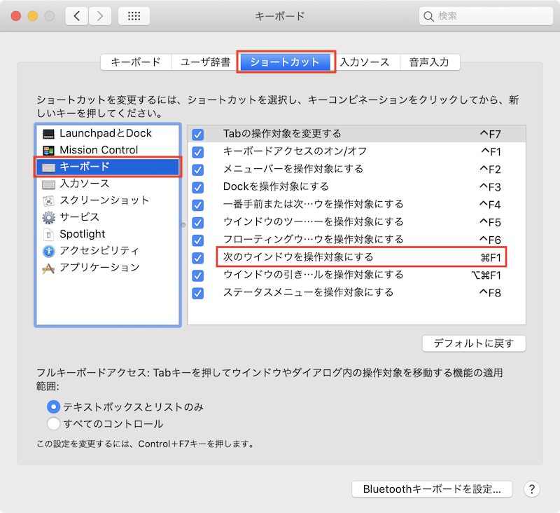Uncheck Dockを操作対象にする shortcut
560x513 pixels.
pos(197,187)
